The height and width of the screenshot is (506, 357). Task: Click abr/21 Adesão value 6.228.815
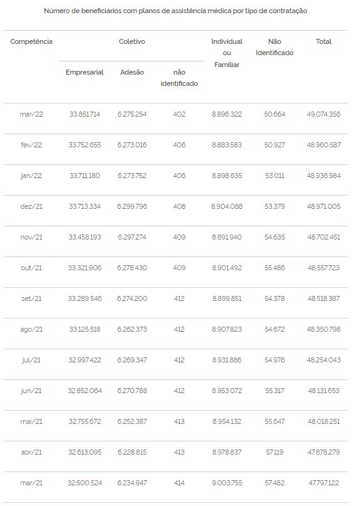point(132,452)
